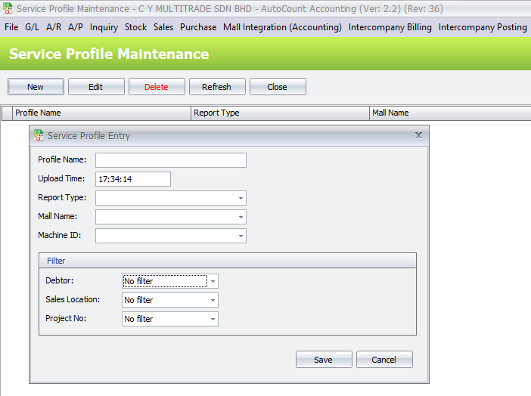Viewport: 531px width, 396px height.
Task: Click the Refresh button
Action: (217, 87)
